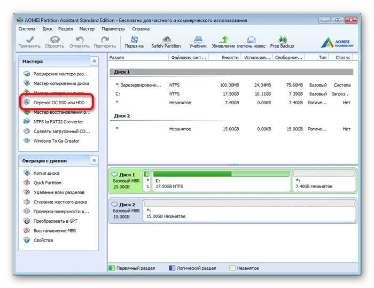This screenshot has height=288, width=374.
Task: Click the Диск 1 group header
Action: [231, 72]
